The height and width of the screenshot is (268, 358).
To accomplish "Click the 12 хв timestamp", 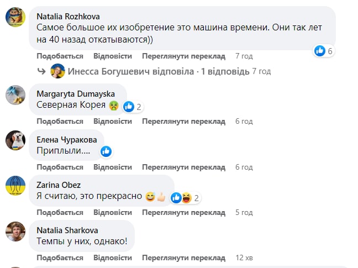I will [244, 258].
